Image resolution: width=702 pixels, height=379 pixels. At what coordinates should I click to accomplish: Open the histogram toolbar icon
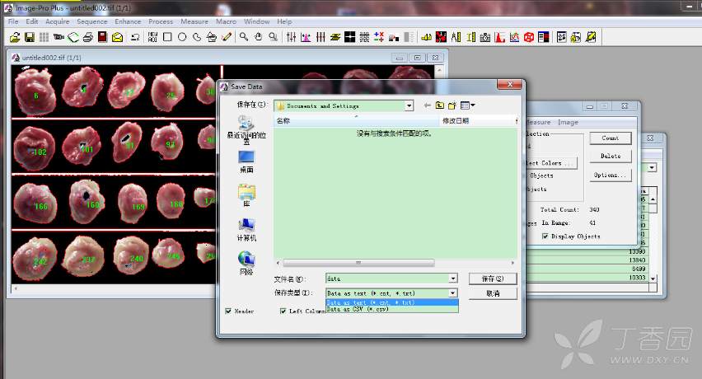501,37
